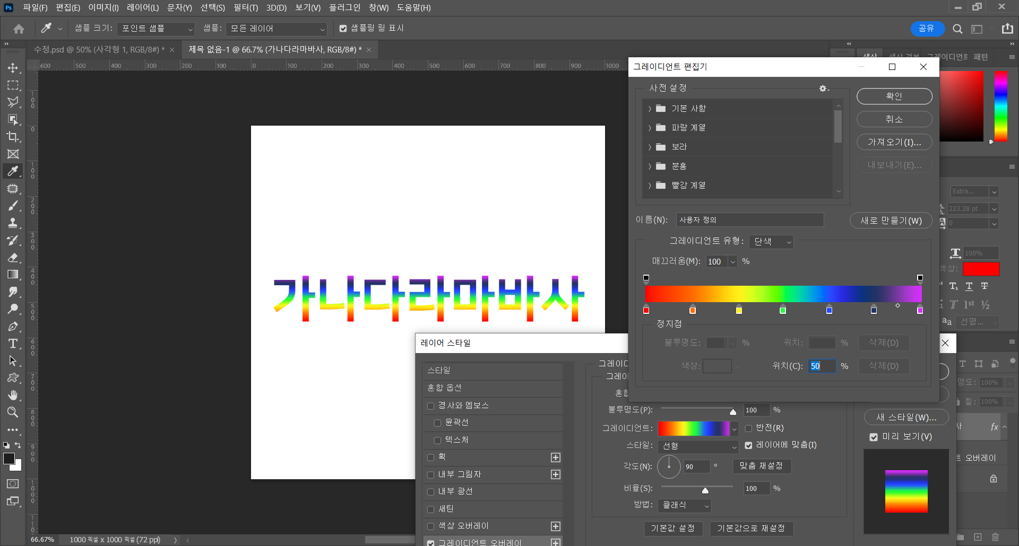The height and width of the screenshot is (546, 1019).
Task: Click the 새 스타일 button
Action: pyautogui.click(x=906, y=417)
